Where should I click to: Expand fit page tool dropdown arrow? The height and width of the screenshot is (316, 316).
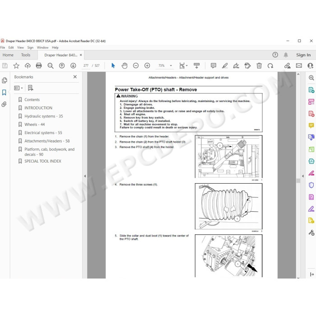[x=186, y=66]
